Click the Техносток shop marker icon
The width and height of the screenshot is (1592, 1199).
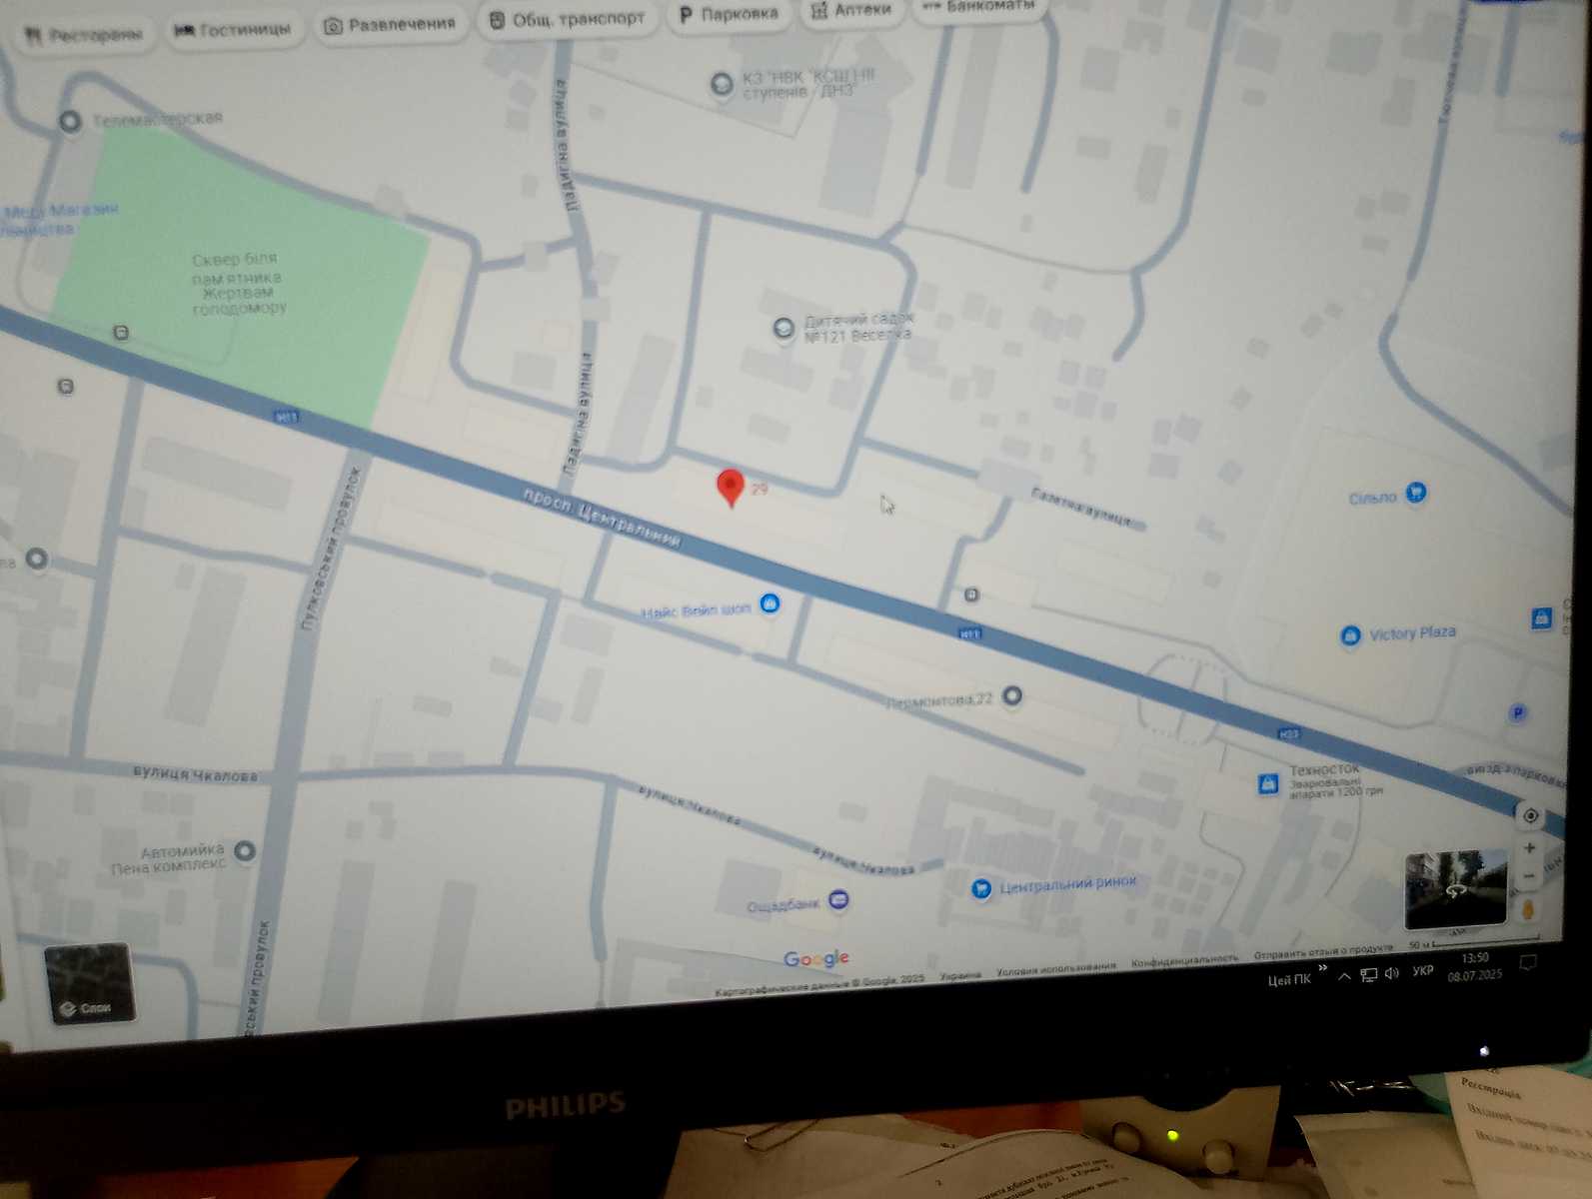1268,783
